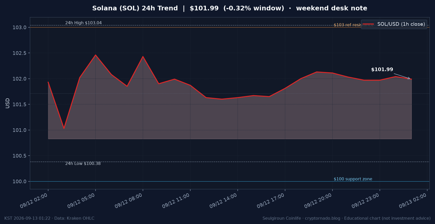Click the USD y-axis title
This screenshot has height=224, width=435.
tap(8, 103)
